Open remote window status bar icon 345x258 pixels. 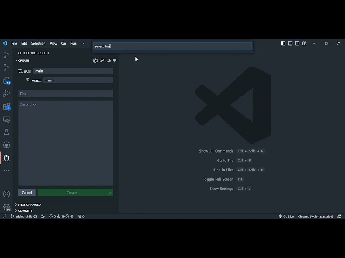pos(5,216)
